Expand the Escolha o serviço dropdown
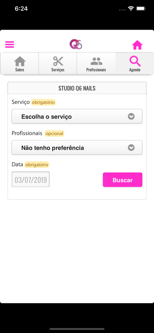 pyautogui.click(x=77, y=116)
